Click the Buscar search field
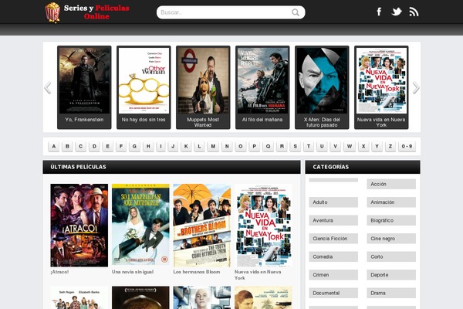Image resolution: width=463 pixels, height=309 pixels. pos(231,12)
